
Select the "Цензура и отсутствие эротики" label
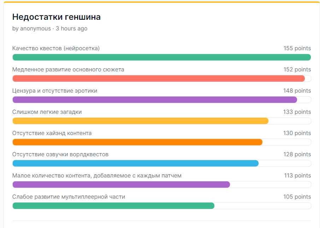[x=55, y=91]
